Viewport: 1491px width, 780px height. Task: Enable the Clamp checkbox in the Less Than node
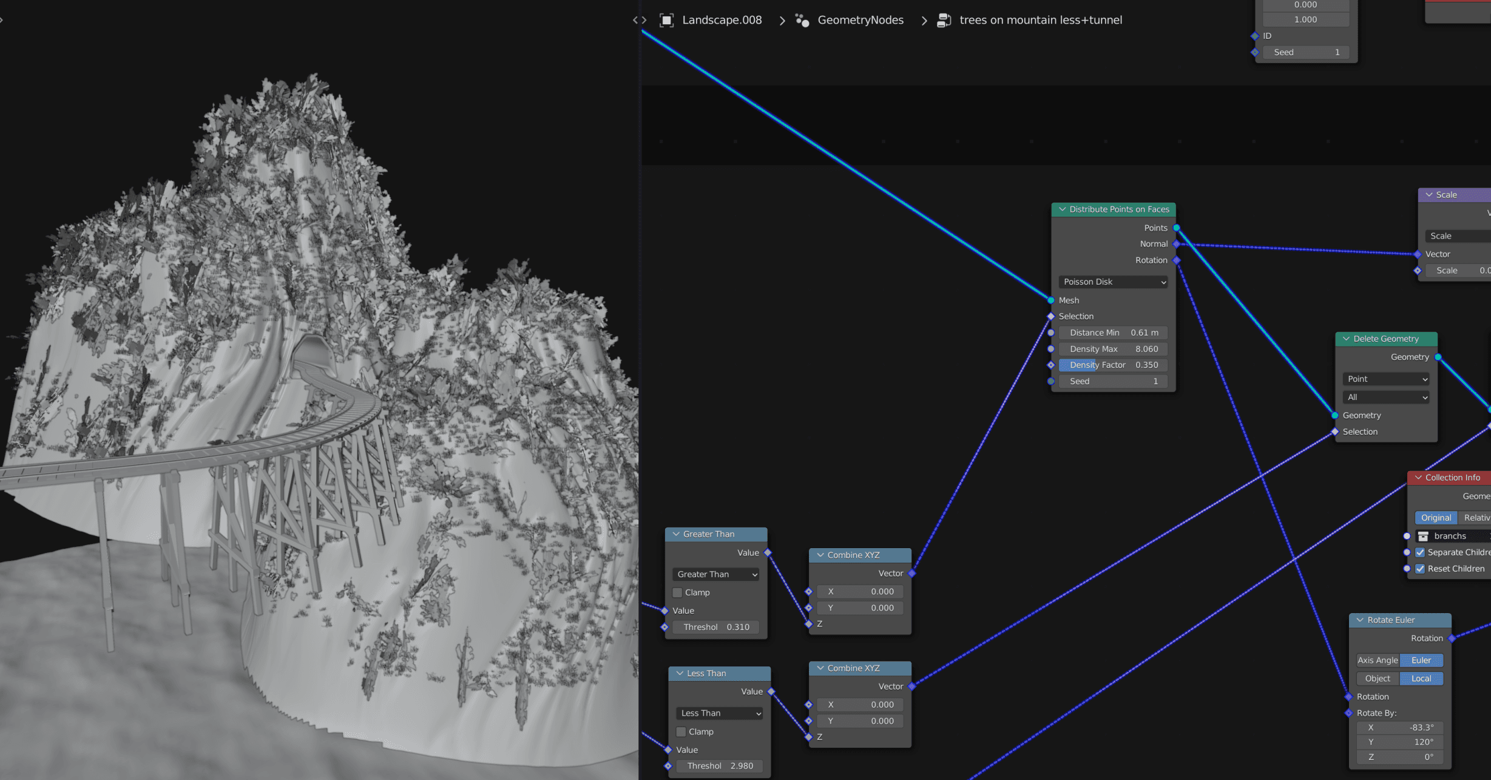click(x=681, y=731)
